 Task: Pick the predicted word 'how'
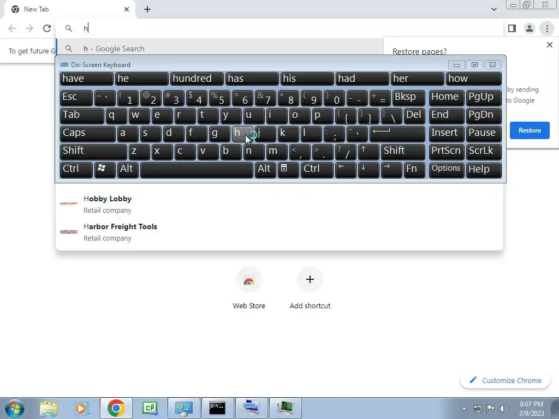(473, 79)
